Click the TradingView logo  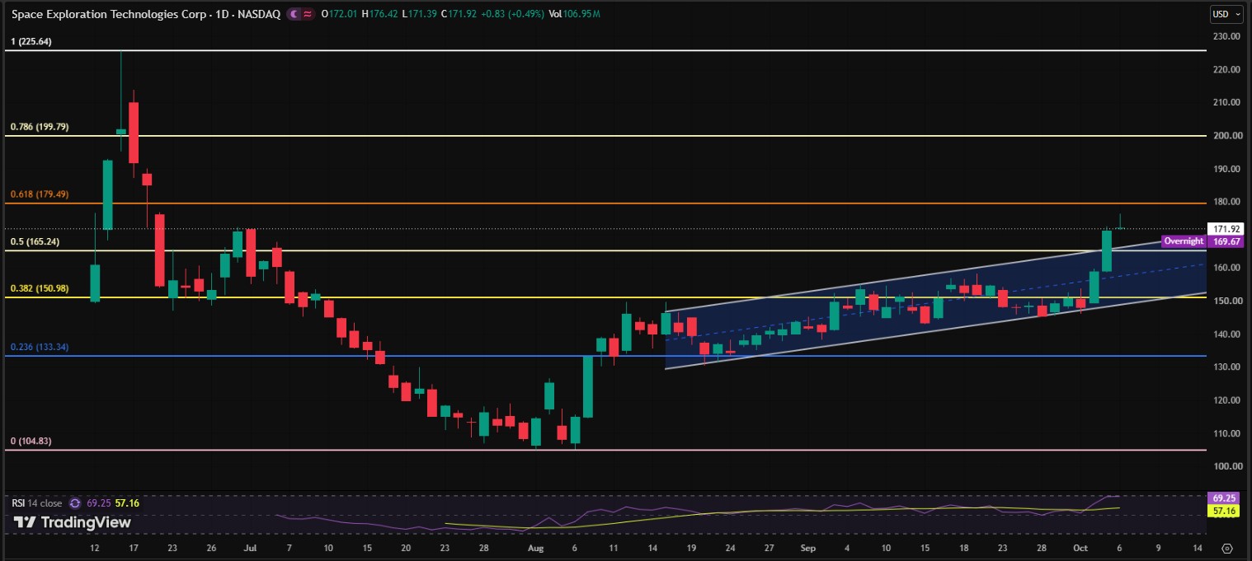point(72,522)
